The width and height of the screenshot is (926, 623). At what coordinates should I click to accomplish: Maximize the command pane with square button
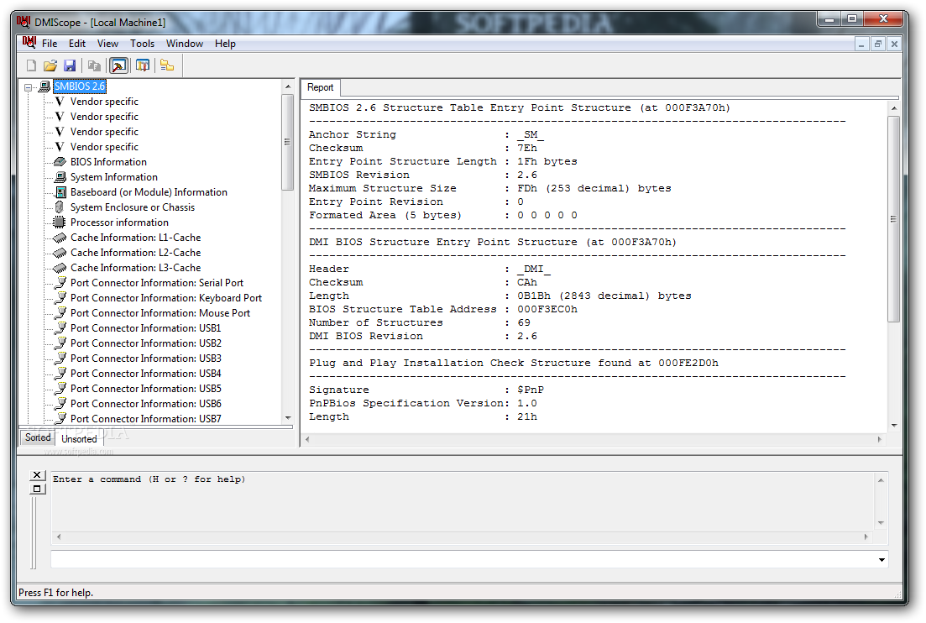(37, 489)
